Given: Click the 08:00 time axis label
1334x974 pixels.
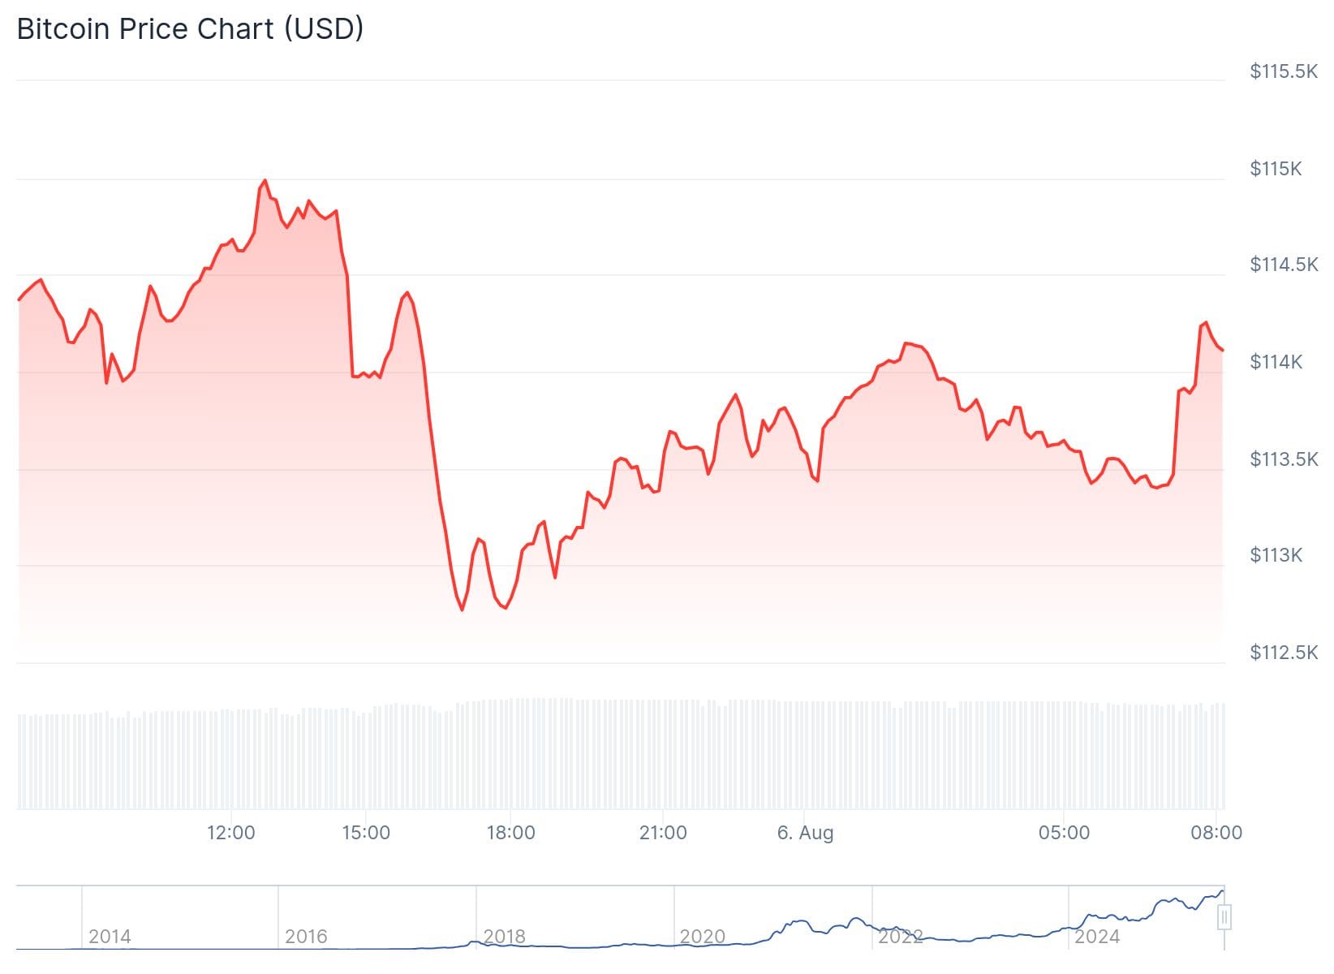Looking at the screenshot, I should pyautogui.click(x=1216, y=833).
